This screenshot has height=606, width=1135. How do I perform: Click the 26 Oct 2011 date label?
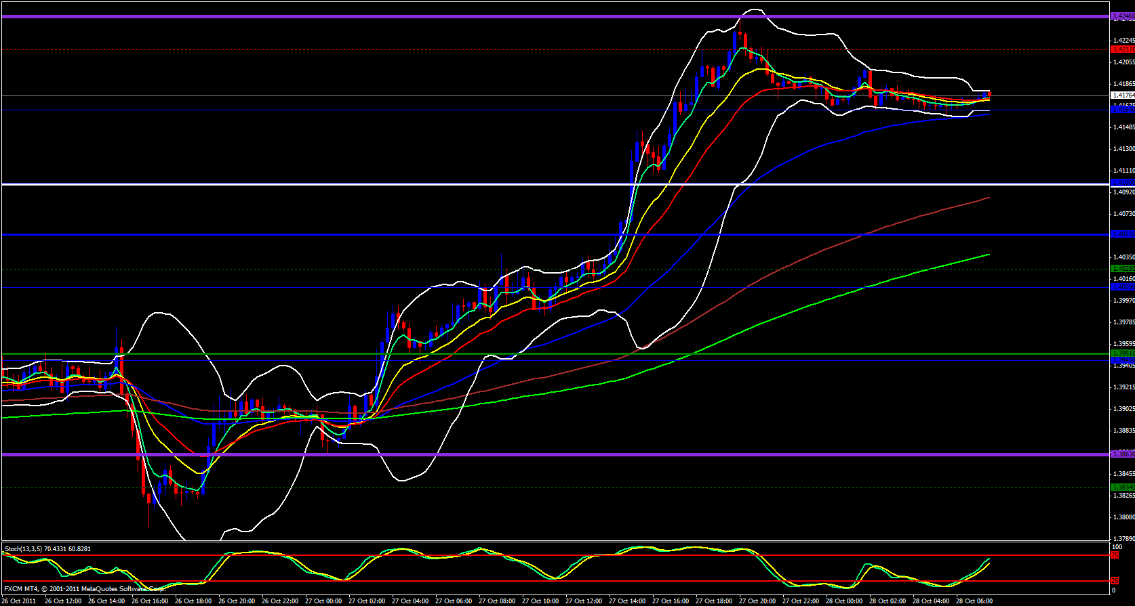[x=19, y=601]
